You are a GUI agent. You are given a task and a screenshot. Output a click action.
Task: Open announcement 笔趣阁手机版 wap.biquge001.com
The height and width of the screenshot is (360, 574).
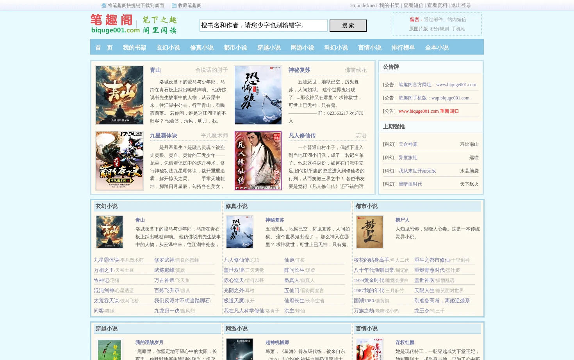434,98
